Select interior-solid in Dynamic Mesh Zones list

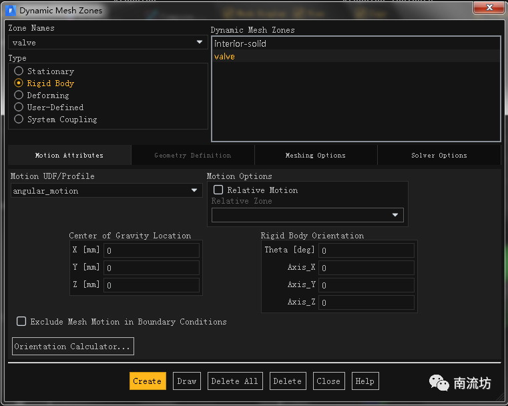coord(240,44)
